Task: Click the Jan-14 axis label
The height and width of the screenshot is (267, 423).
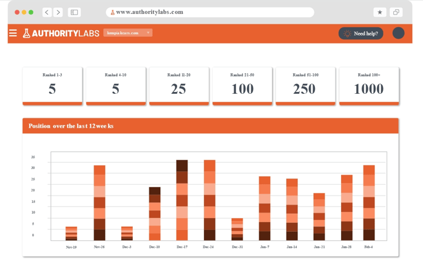Action: pyautogui.click(x=292, y=247)
